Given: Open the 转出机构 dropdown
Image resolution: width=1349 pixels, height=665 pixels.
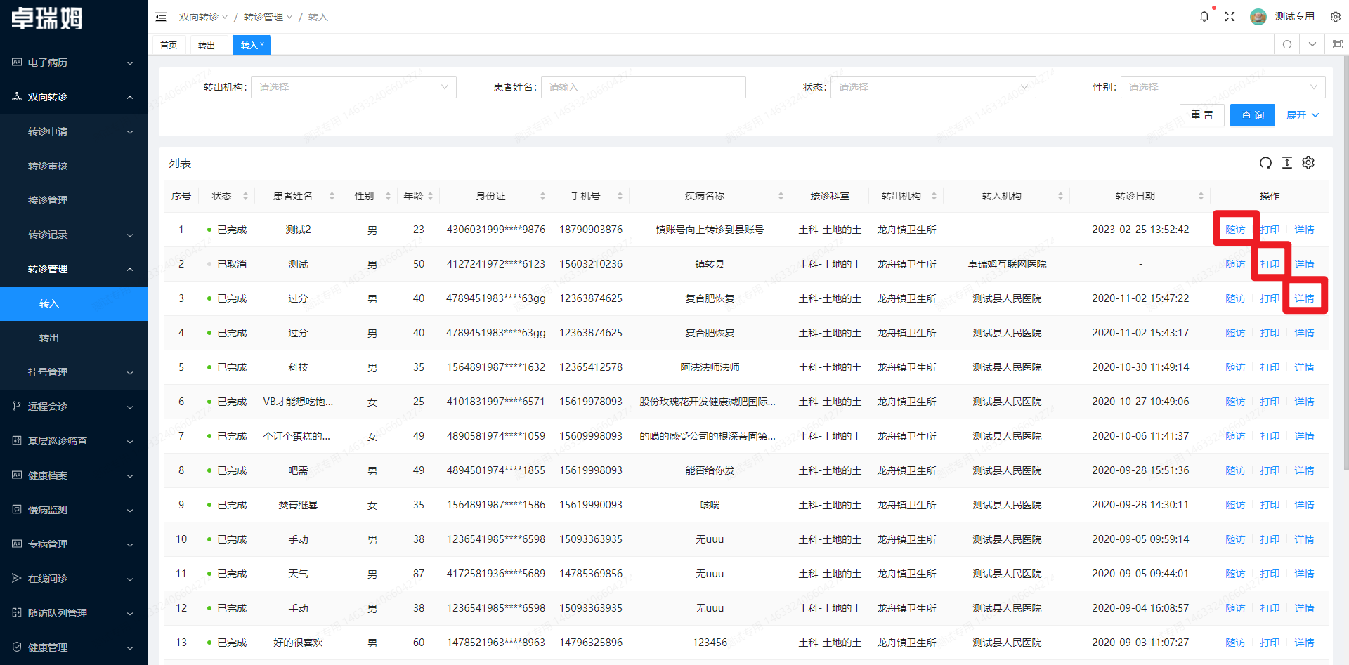Looking at the screenshot, I should tap(353, 87).
